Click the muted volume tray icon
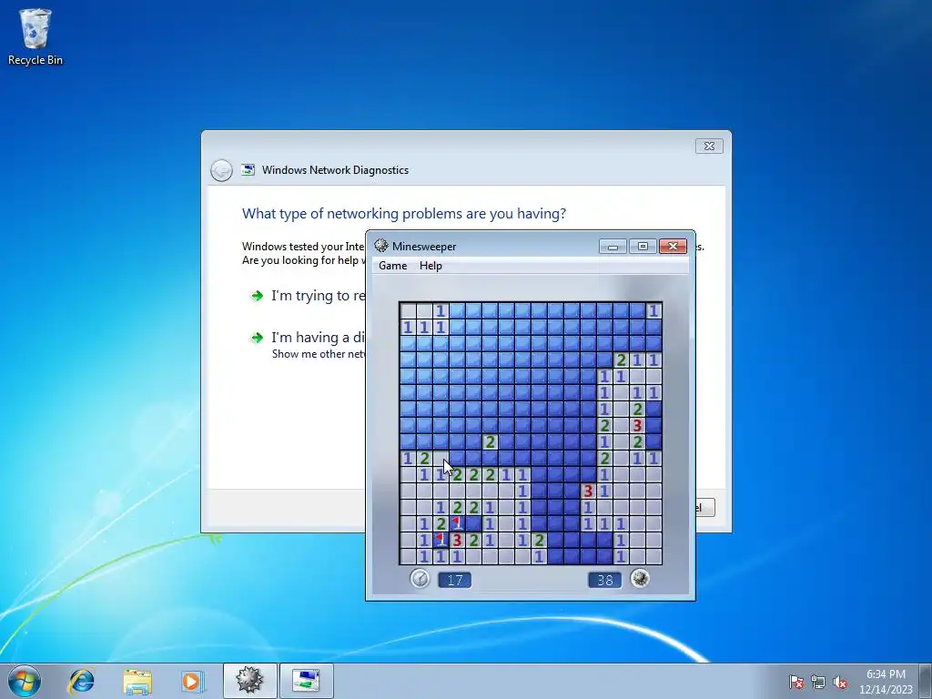 click(840, 682)
